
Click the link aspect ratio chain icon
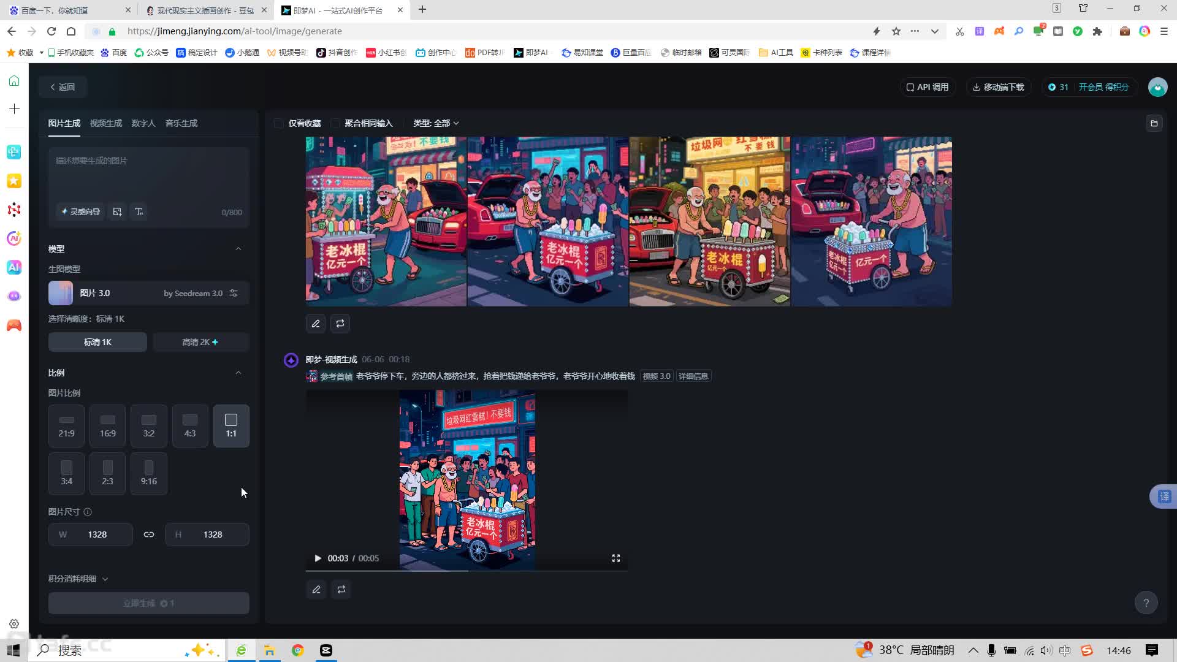pos(149,535)
